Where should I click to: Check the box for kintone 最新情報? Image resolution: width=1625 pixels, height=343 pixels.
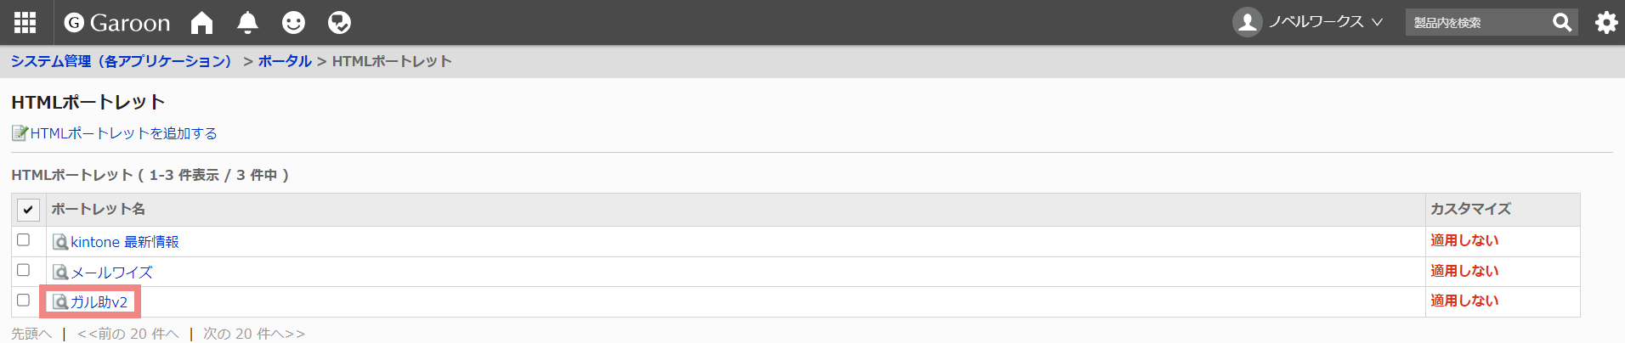tap(24, 240)
